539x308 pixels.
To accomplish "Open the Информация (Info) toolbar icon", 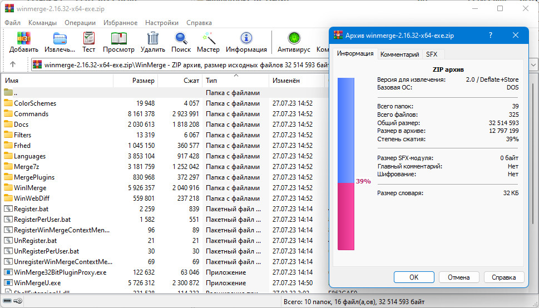I will click(x=246, y=38).
